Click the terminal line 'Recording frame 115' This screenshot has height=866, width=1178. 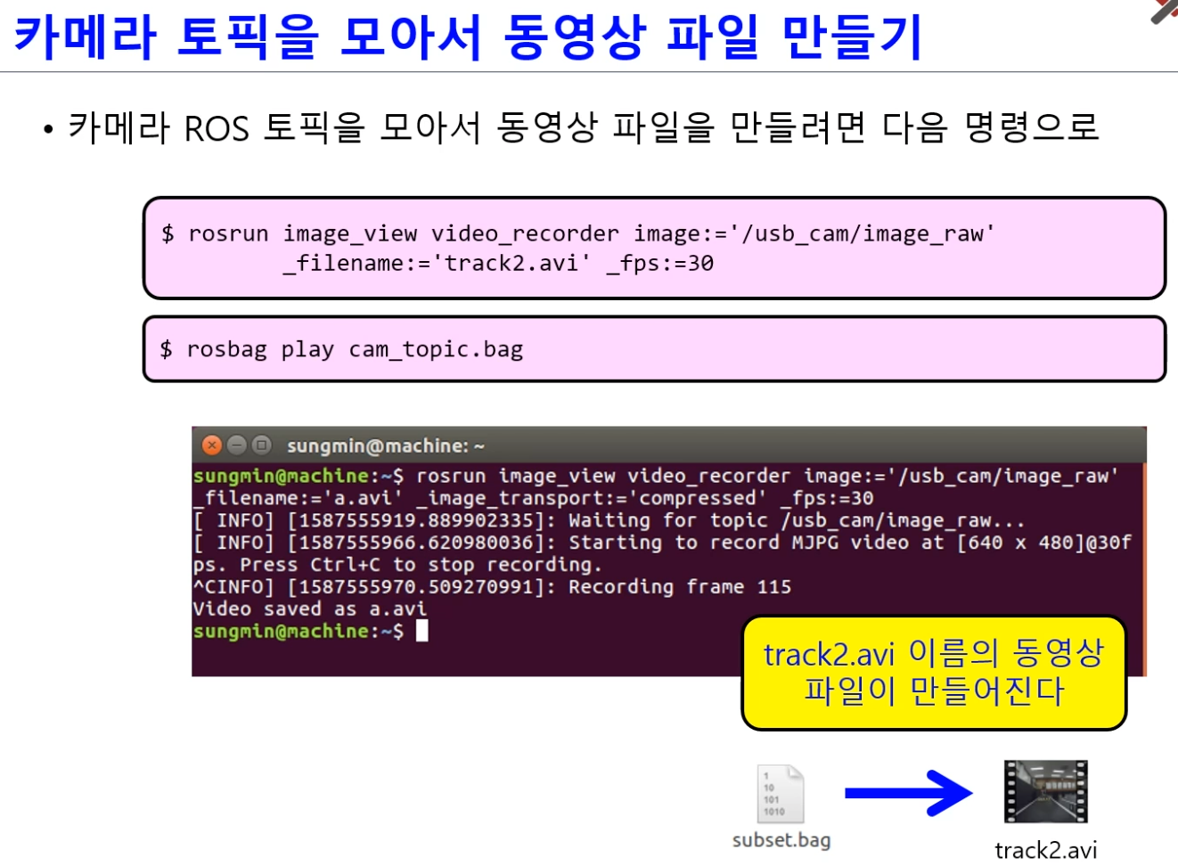click(680, 587)
